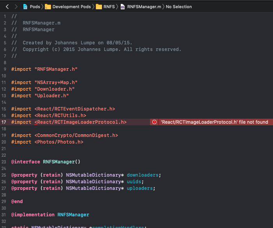Image resolution: width=273 pixels, height=228 pixels.
Task: Click the uuids property name
Action: pos(134,182)
